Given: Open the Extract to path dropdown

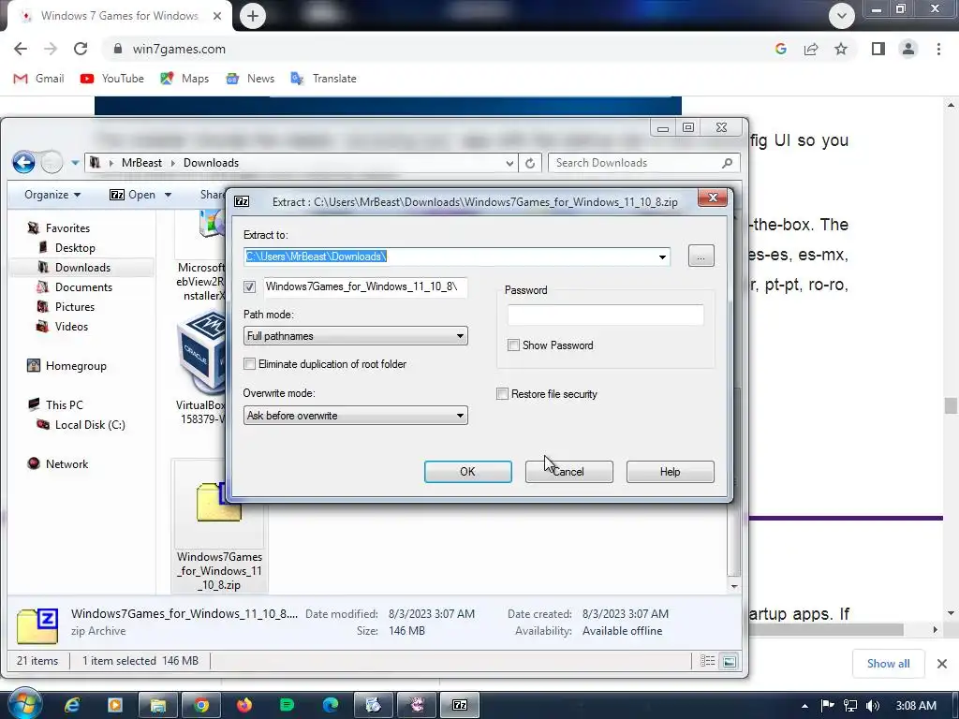Looking at the screenshot, I should 662,257.
